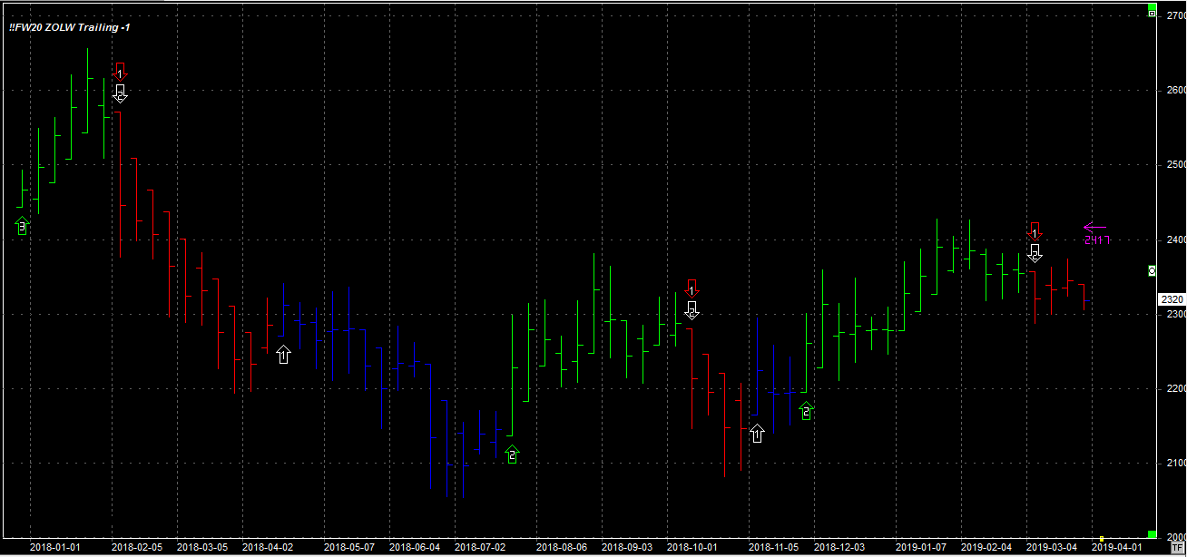Select red down arrow above February 2018 bars
Viewport: 1187px width, 557px height.
(120, 70)
